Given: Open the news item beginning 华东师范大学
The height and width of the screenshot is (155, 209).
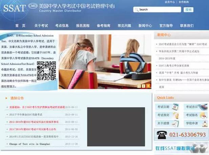Looking at the screenshot, I should 179,51.
